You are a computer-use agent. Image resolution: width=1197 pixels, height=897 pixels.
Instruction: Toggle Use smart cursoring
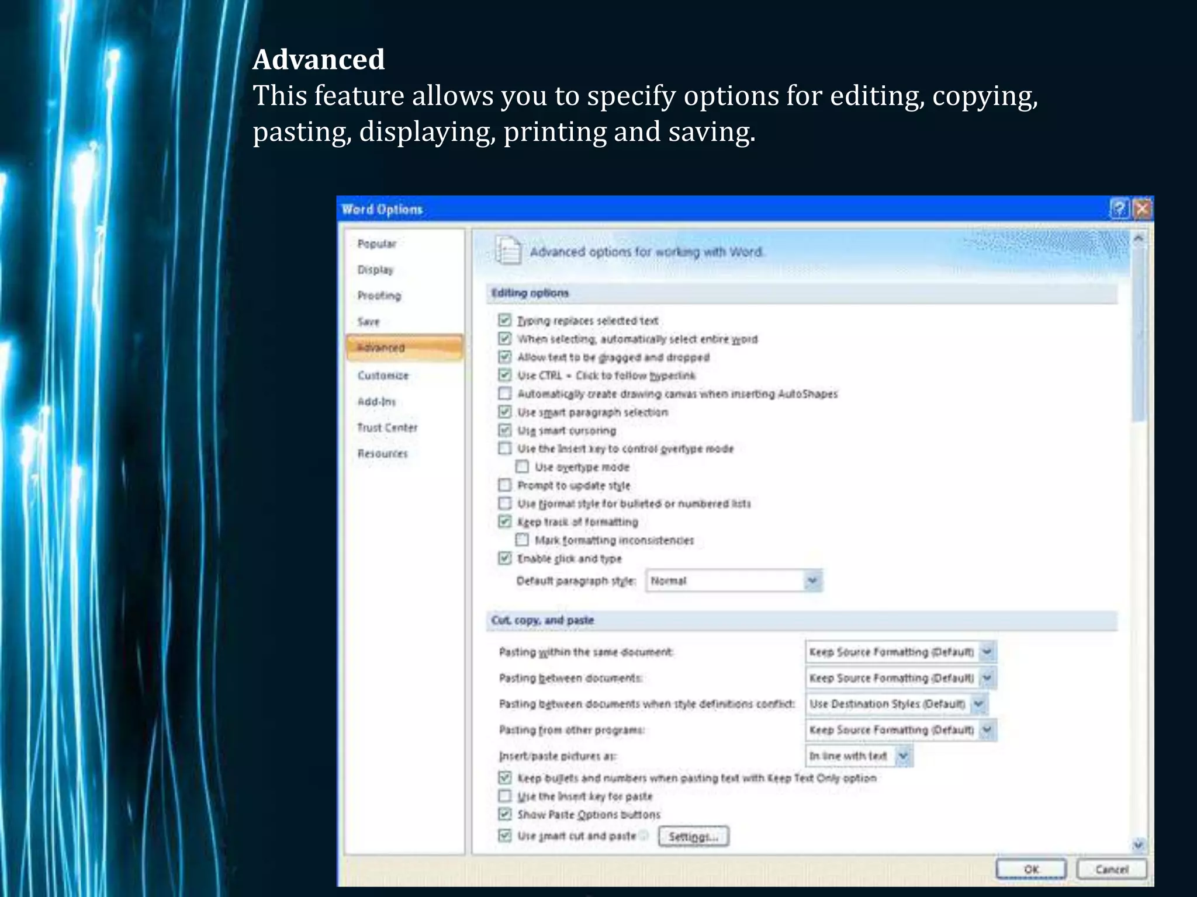(x=505, y=430)
